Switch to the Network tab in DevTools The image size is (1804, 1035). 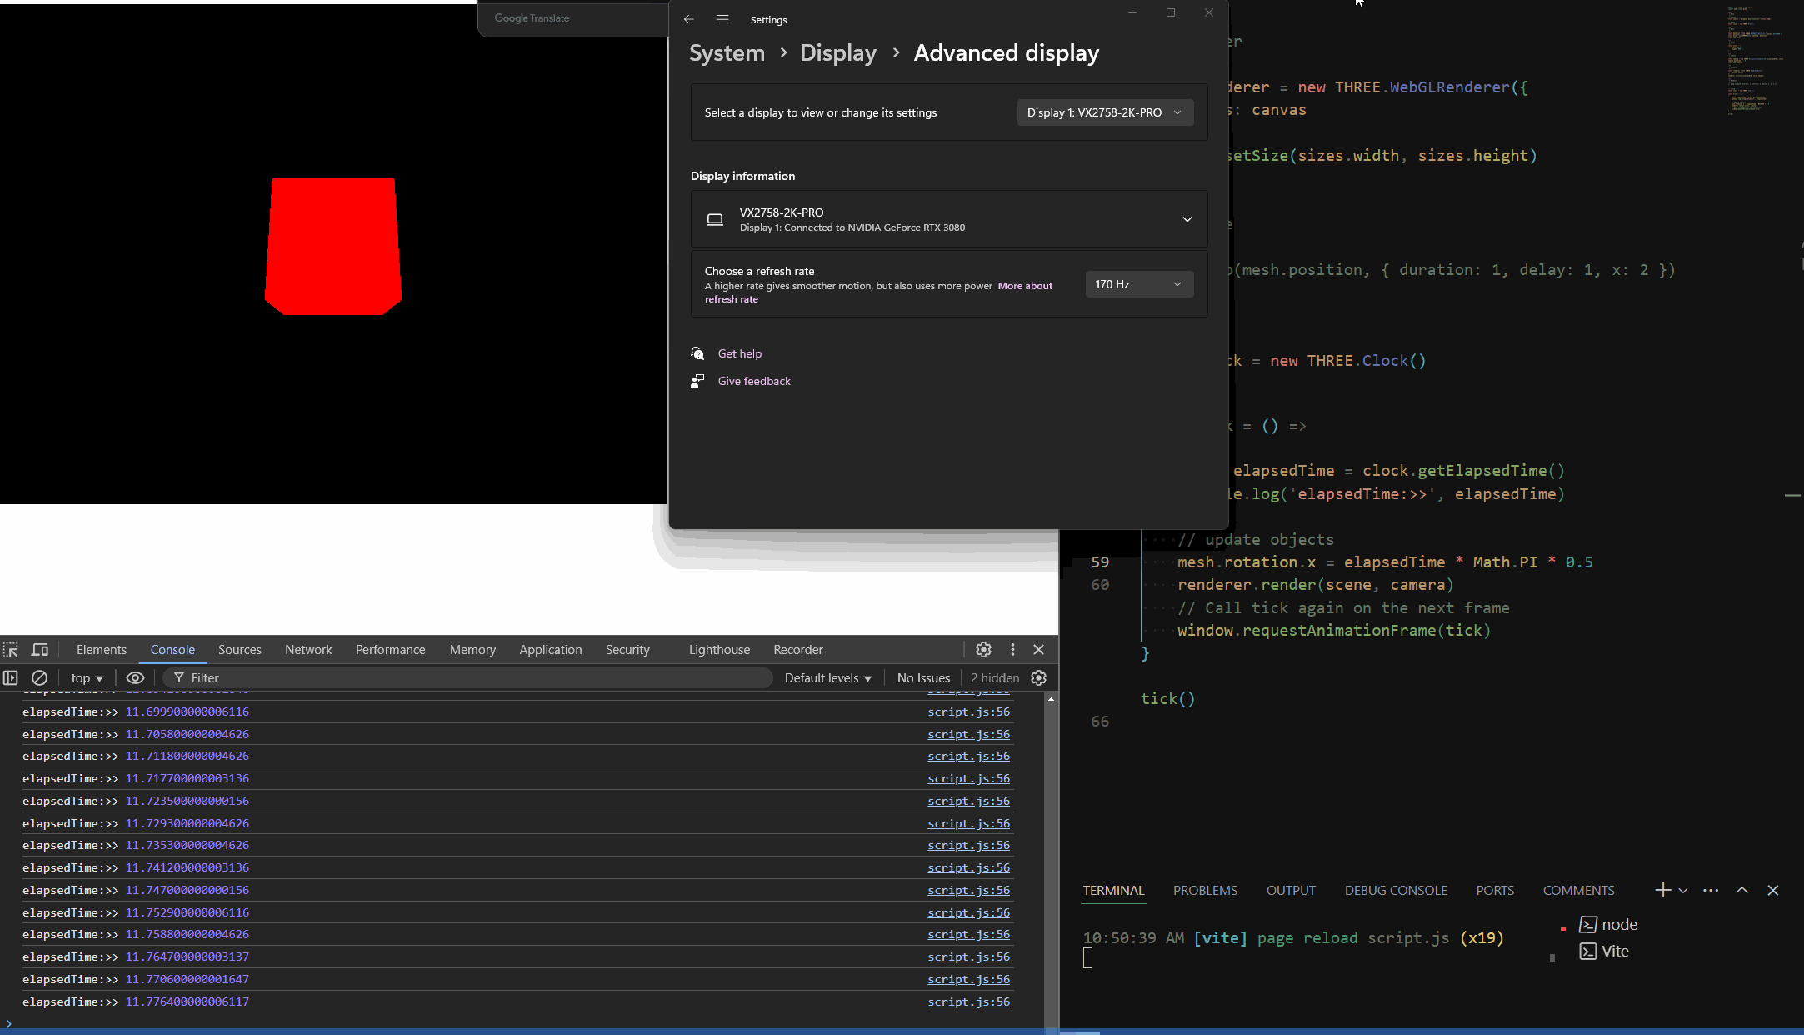point(308,650)
